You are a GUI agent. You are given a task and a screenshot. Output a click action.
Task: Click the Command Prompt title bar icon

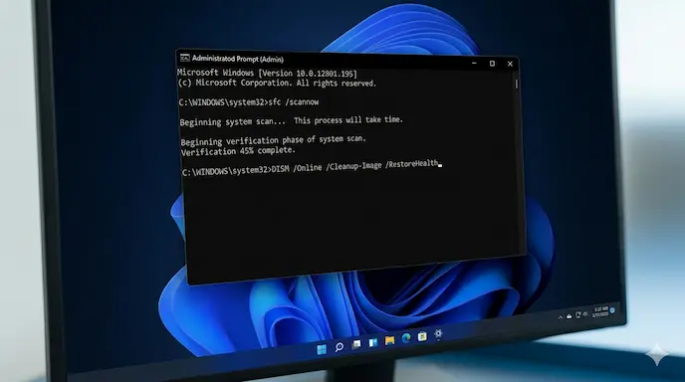185,58
